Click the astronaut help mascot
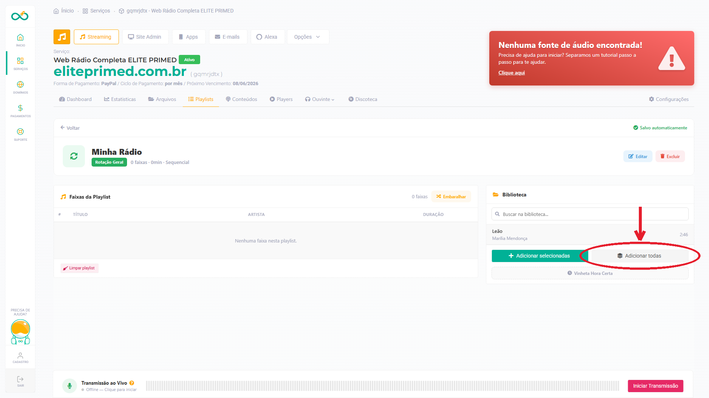 [20, 332]
